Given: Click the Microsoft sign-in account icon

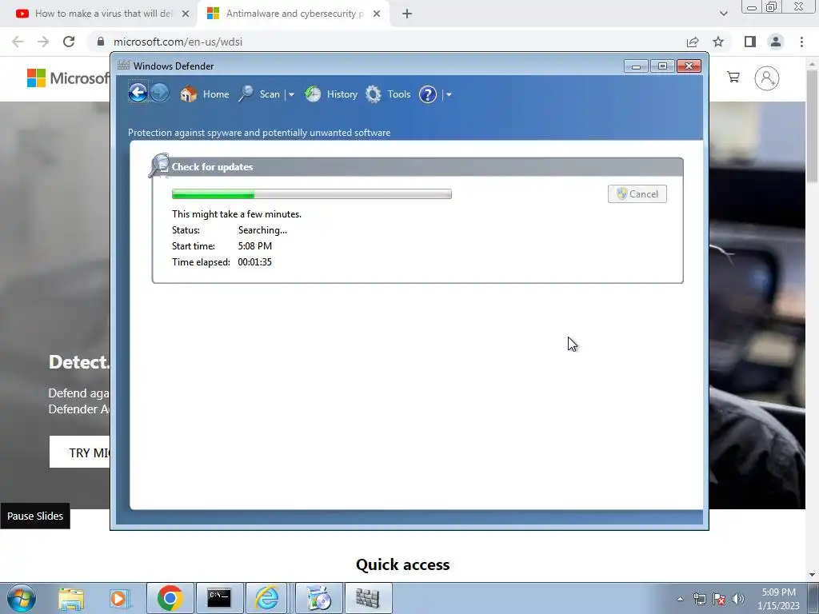Looking at the screenshot, I should [767, 78].
